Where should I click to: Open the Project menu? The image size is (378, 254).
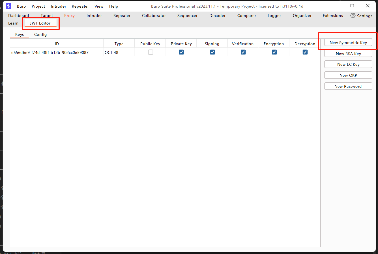pyautogui.click(x=38, y=6)
